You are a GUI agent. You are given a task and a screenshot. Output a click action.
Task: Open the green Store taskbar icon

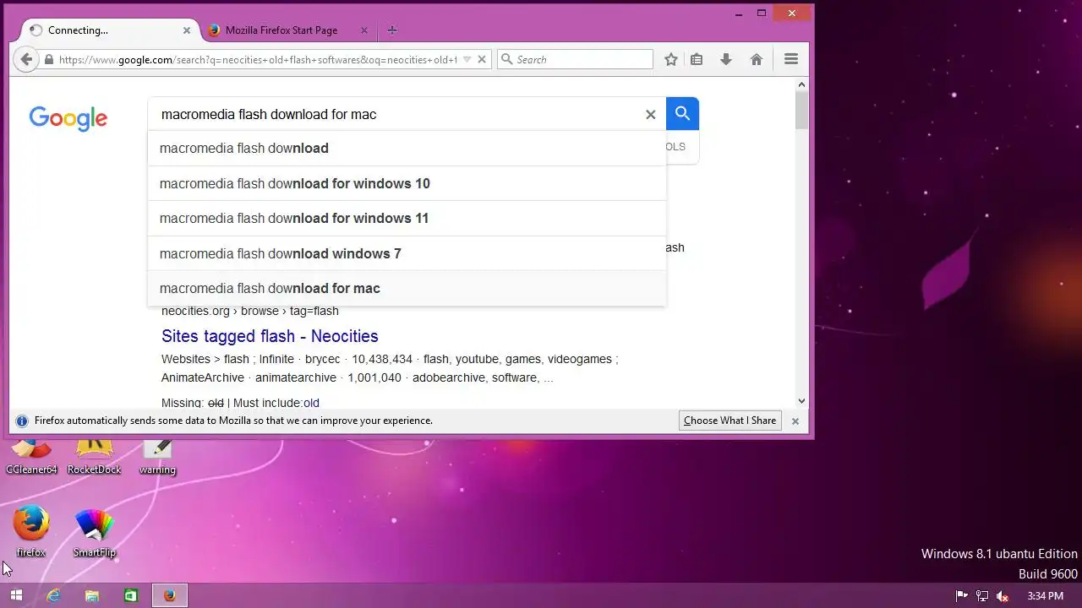tap(131, 595)
